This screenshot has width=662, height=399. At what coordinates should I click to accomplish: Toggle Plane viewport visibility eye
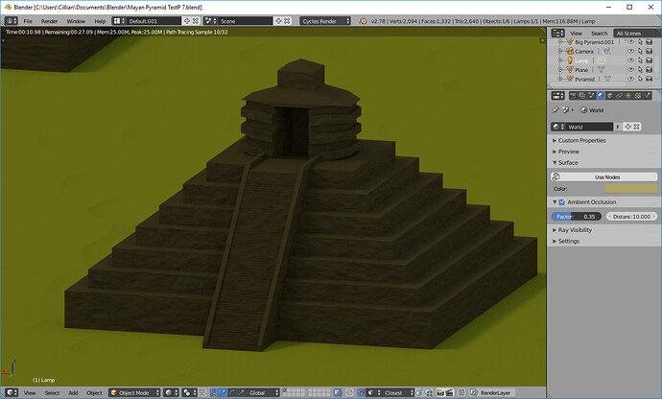(x=630, y=70)
